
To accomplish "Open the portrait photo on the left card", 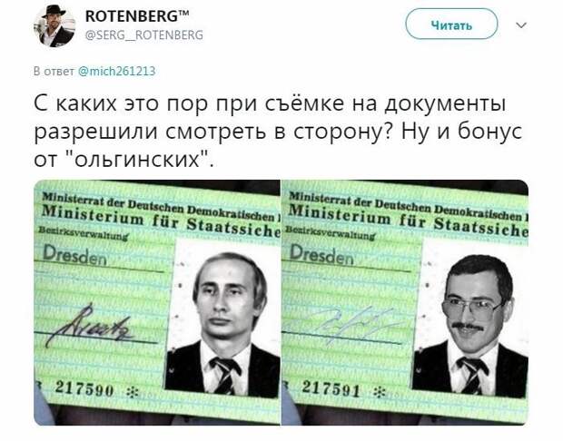I will [223, 318].
